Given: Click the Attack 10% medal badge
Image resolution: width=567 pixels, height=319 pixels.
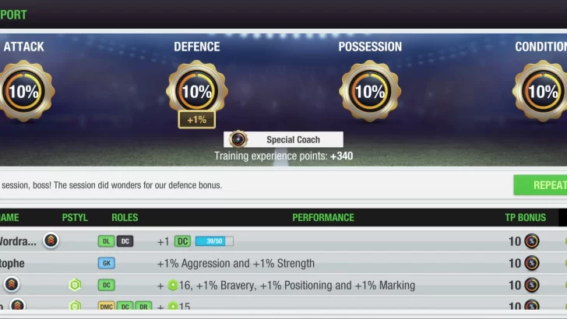Looking at the screenshot, I should click(24, 91).
